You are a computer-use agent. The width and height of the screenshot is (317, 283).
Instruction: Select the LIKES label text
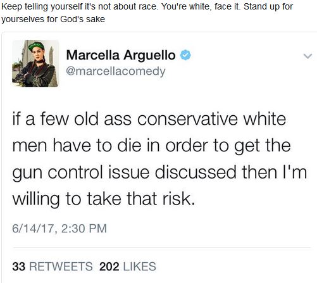coord(140,267)
